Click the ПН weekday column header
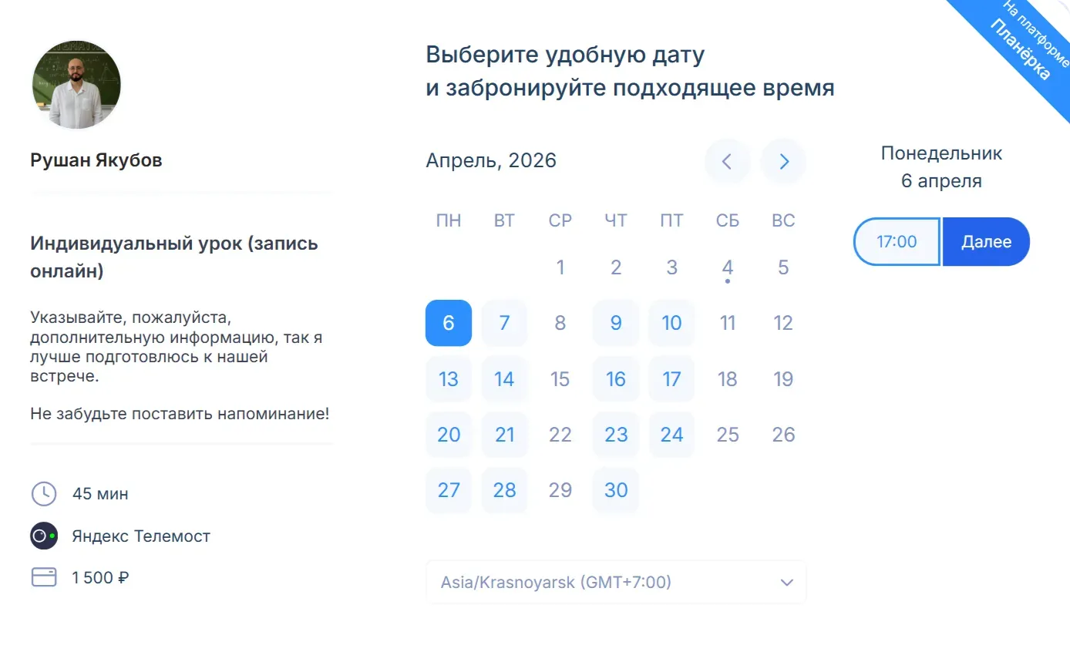The height and width of the screenshot is (652, 1070). click(x=449, y=220)
